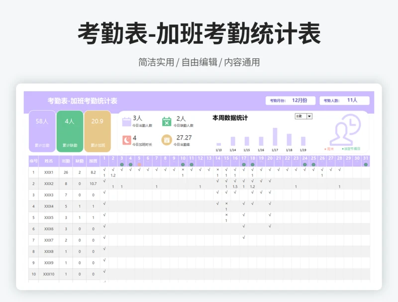Click the overtime value 10.7 in the XXX2 row
The width and height of the screenshot is (398, 302).
pyautogui.click(x=93, y=184)
